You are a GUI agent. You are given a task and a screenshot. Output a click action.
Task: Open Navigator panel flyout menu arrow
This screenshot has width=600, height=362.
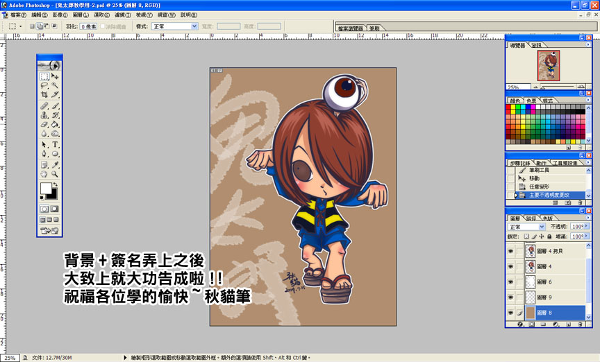coord(588,44)
